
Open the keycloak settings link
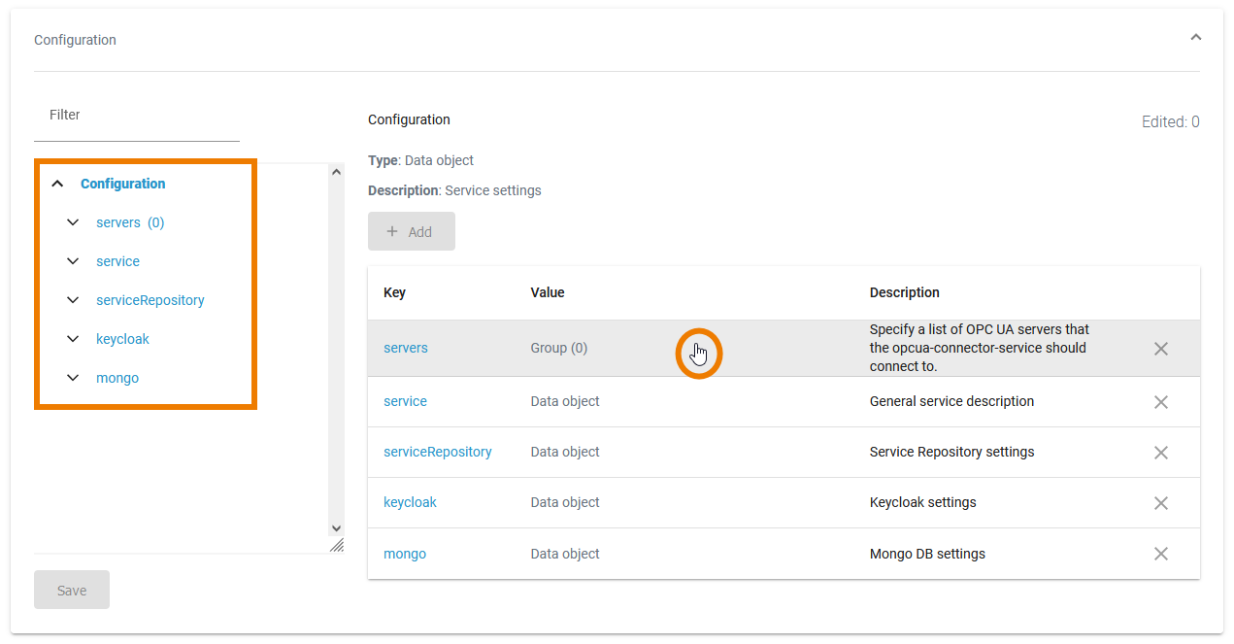coord(410,502)
